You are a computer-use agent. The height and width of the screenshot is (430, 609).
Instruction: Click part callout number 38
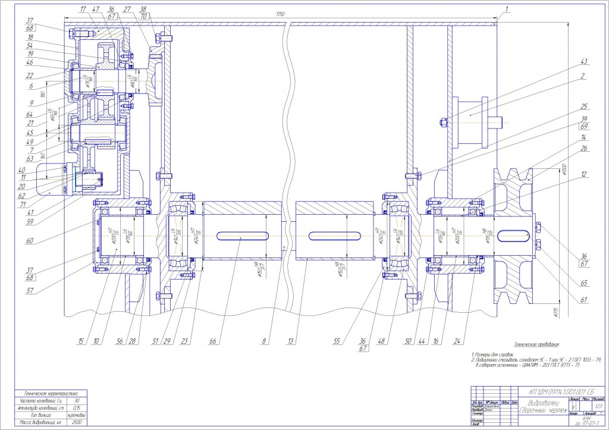pyautogui.click(x=143, y=10)
